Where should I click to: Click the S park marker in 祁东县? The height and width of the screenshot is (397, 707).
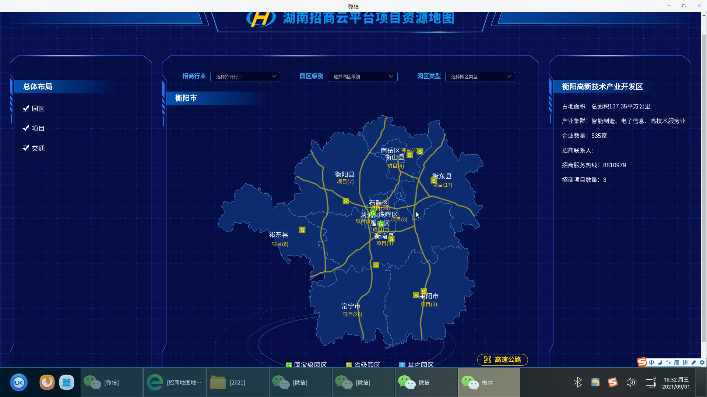point(302,230)
